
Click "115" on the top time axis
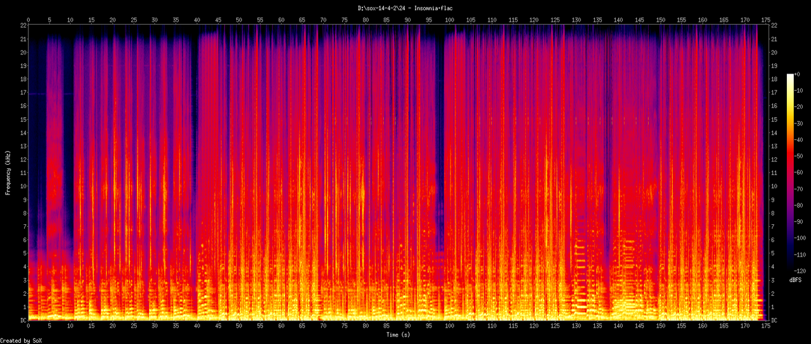tap(513, 20)
